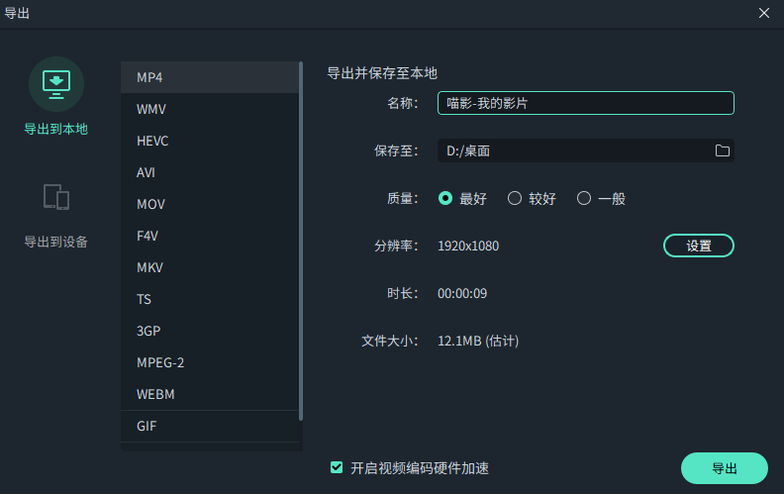Select the 一般 quality option
784x494 pixels.
[x=584, y=198]
